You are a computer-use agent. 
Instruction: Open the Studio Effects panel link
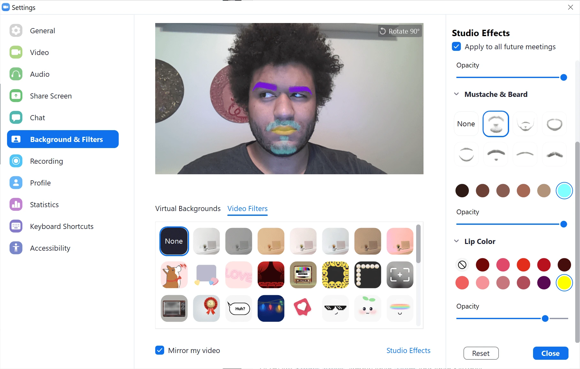(408, 350)
